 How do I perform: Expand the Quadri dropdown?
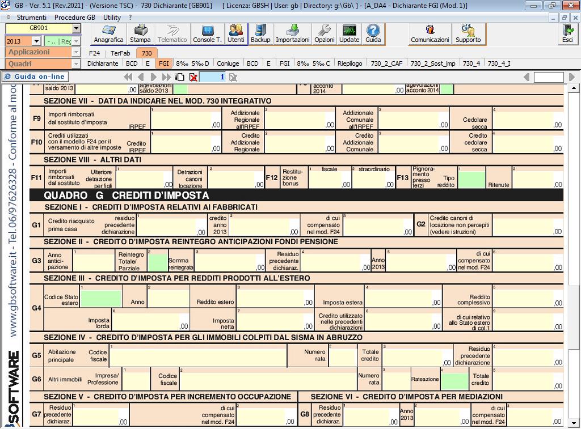tap(76, 64)
